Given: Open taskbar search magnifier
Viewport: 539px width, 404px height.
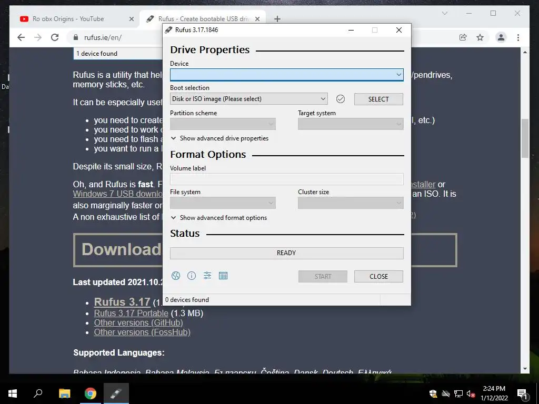Looking at the screenshot, I should coord(38,393).
